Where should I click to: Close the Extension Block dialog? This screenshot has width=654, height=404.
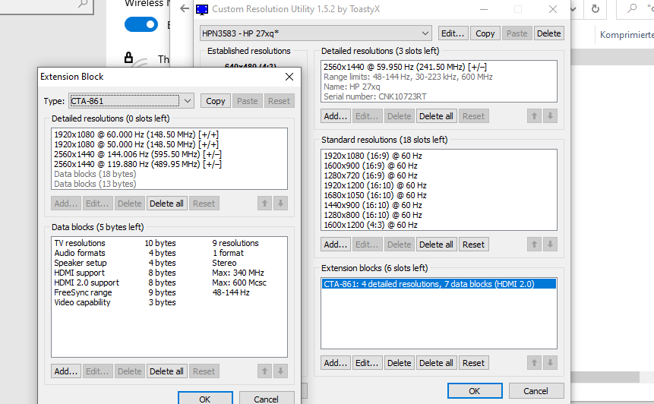click(x=289, y=77)
